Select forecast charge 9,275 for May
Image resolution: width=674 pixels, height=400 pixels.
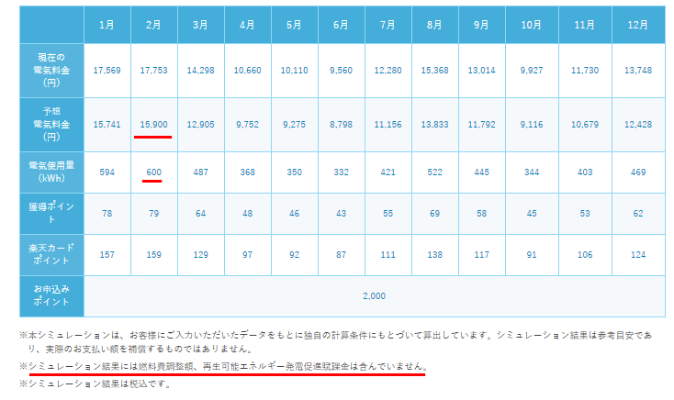tap(295, 125)
